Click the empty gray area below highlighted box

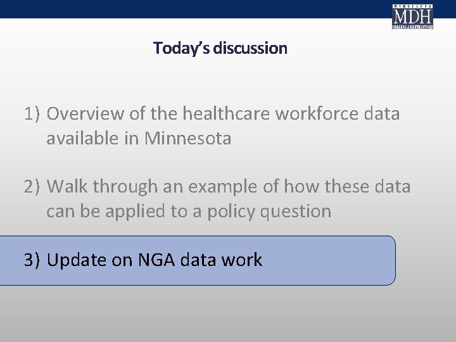coord(228,315)
